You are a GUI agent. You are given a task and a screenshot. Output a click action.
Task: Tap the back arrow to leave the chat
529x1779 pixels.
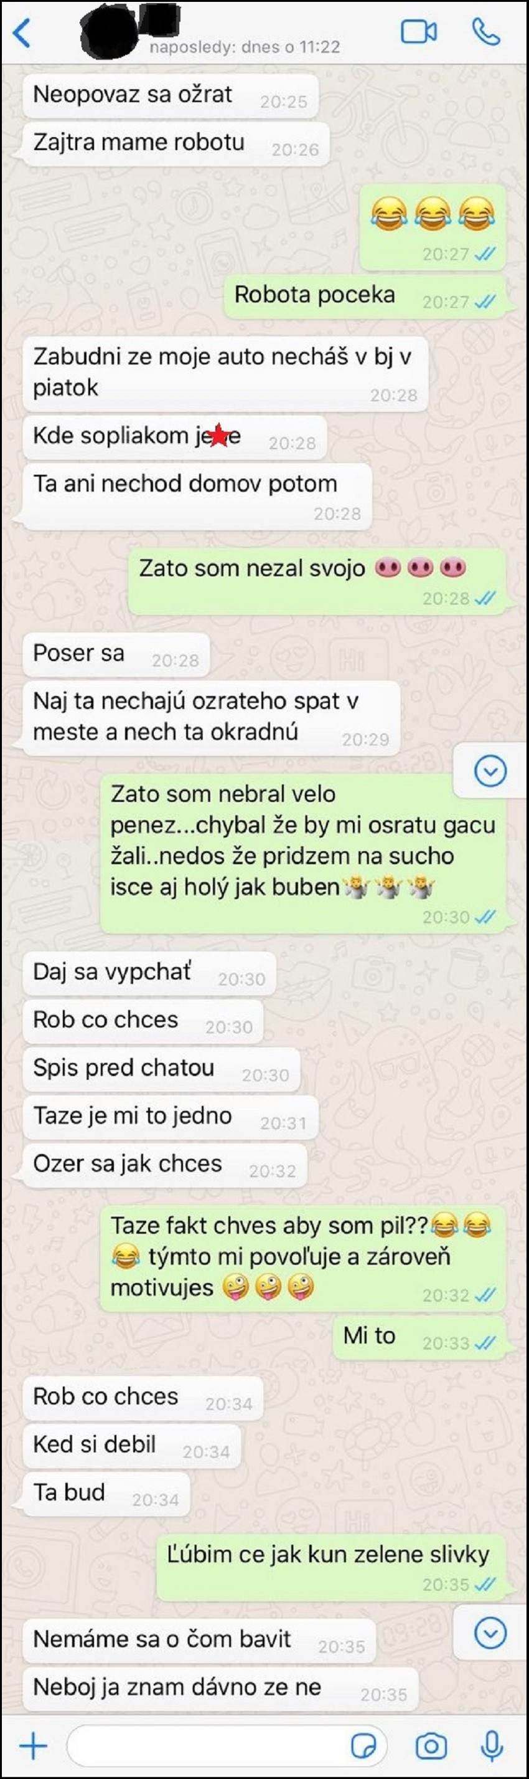click(22, 32)
